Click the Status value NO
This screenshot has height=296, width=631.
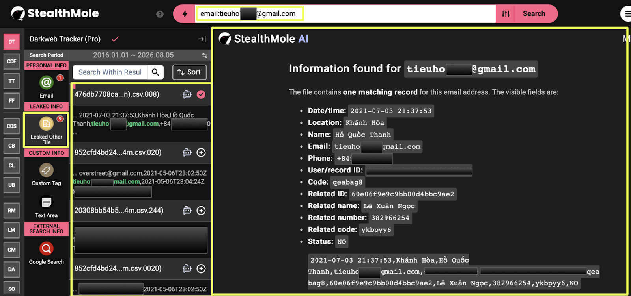click(x=342, y=242)
